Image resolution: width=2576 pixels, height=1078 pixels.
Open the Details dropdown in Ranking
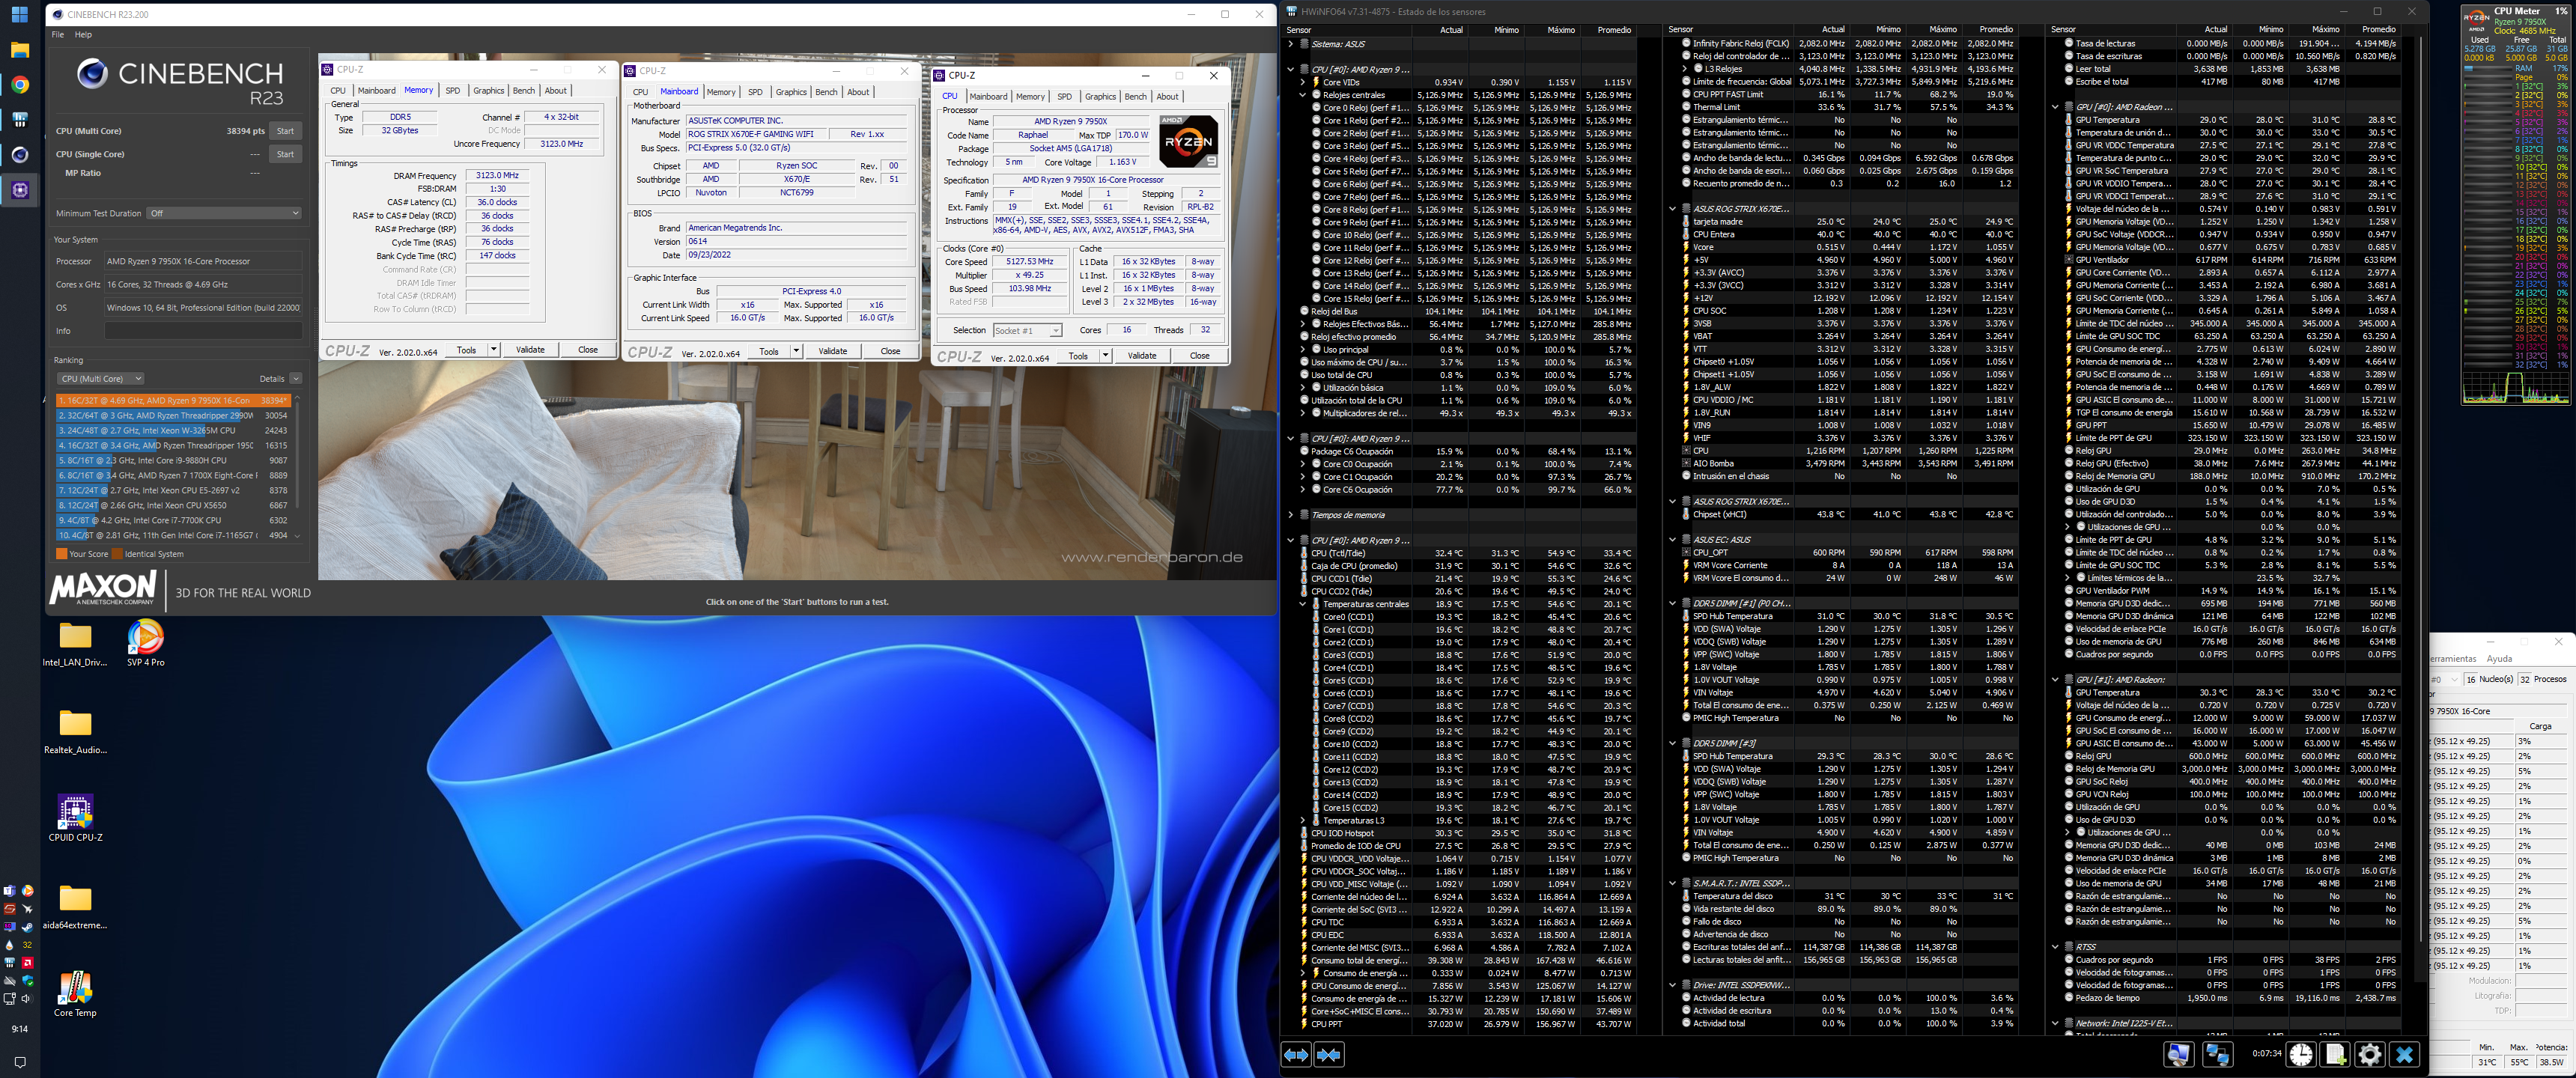pyautogui.click(x=296, y=379)
